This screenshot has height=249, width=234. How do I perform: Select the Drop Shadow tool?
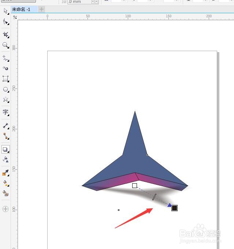pos(6,149)
